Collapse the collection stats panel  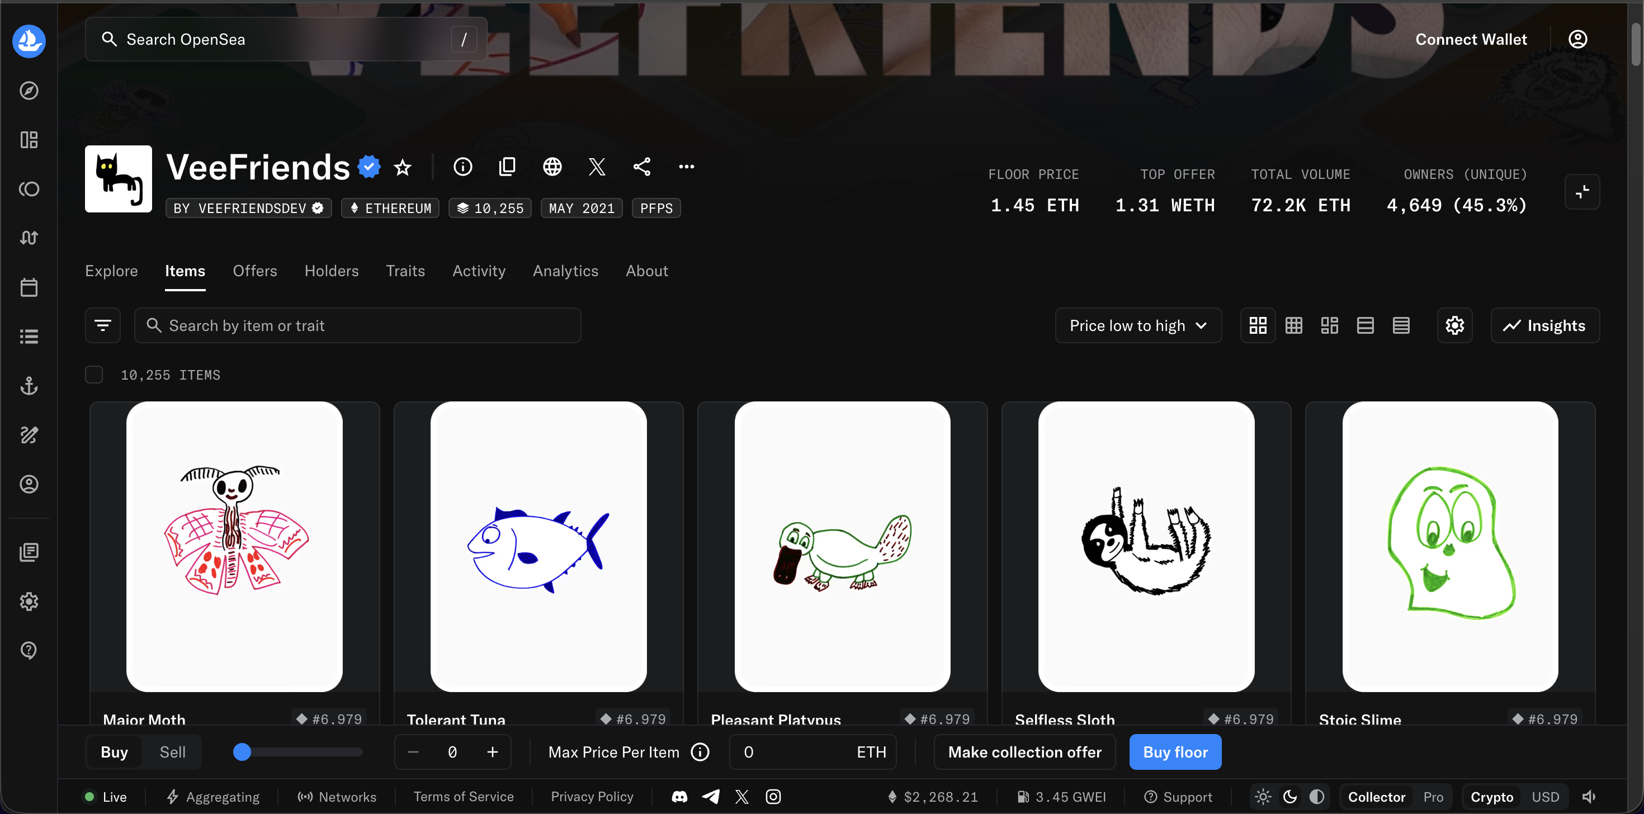tap(1581, 191)
